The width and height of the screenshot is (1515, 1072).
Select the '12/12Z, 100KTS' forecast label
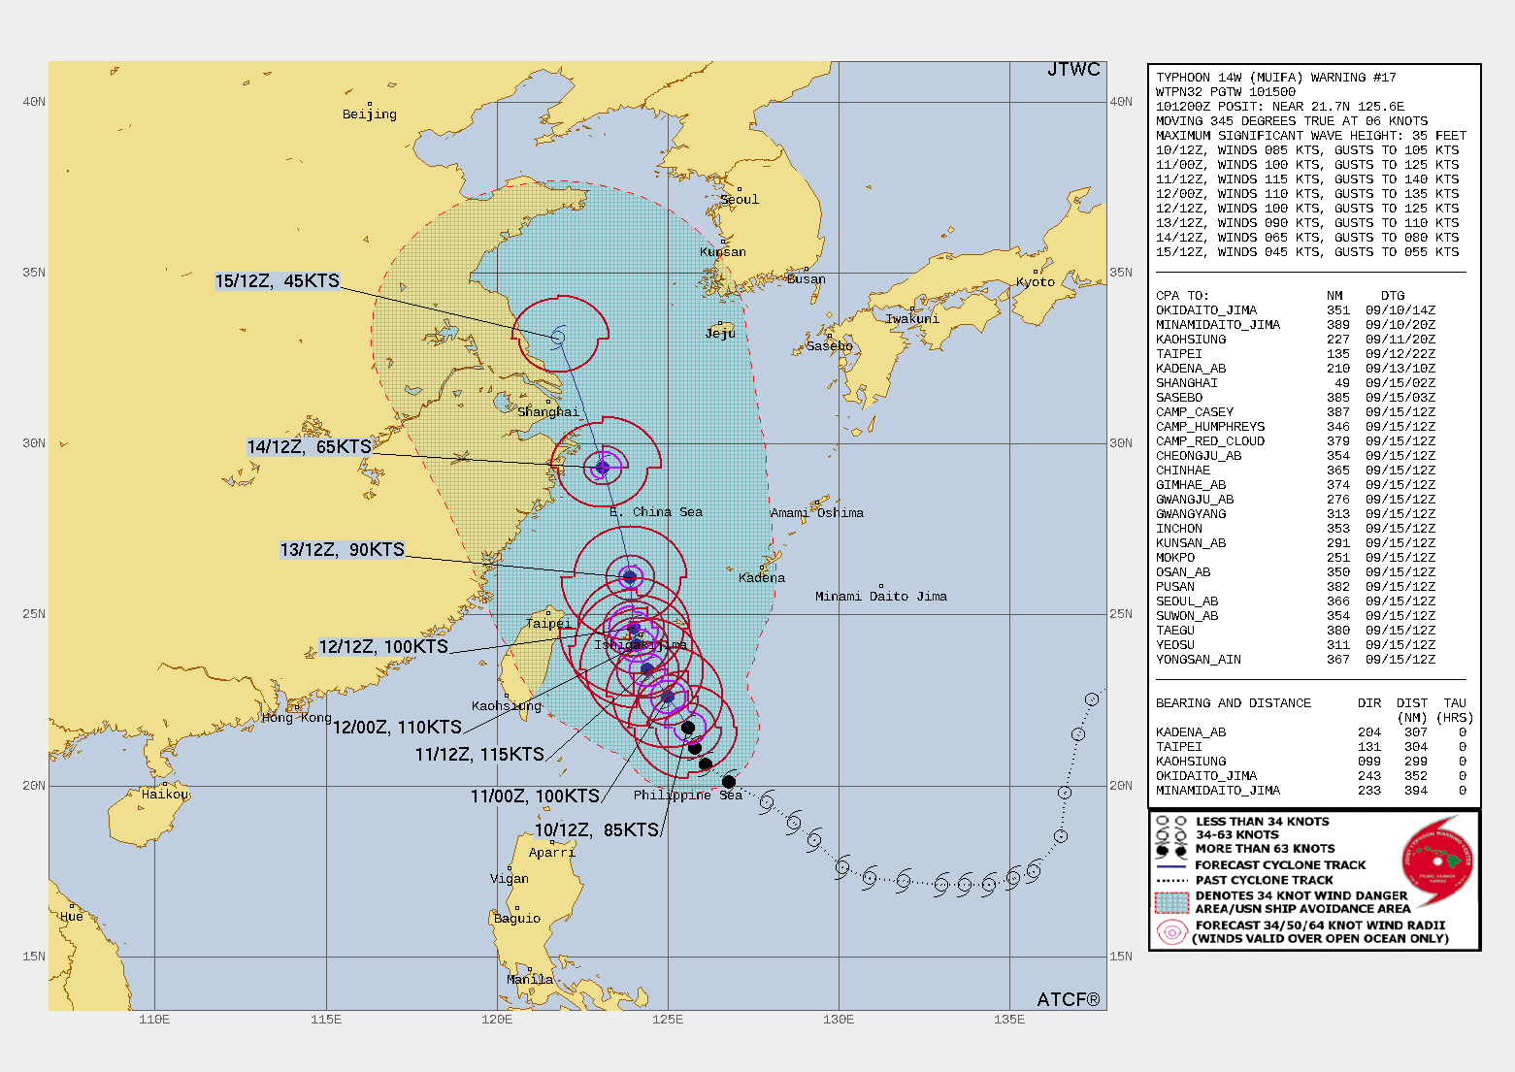[383, 647]
